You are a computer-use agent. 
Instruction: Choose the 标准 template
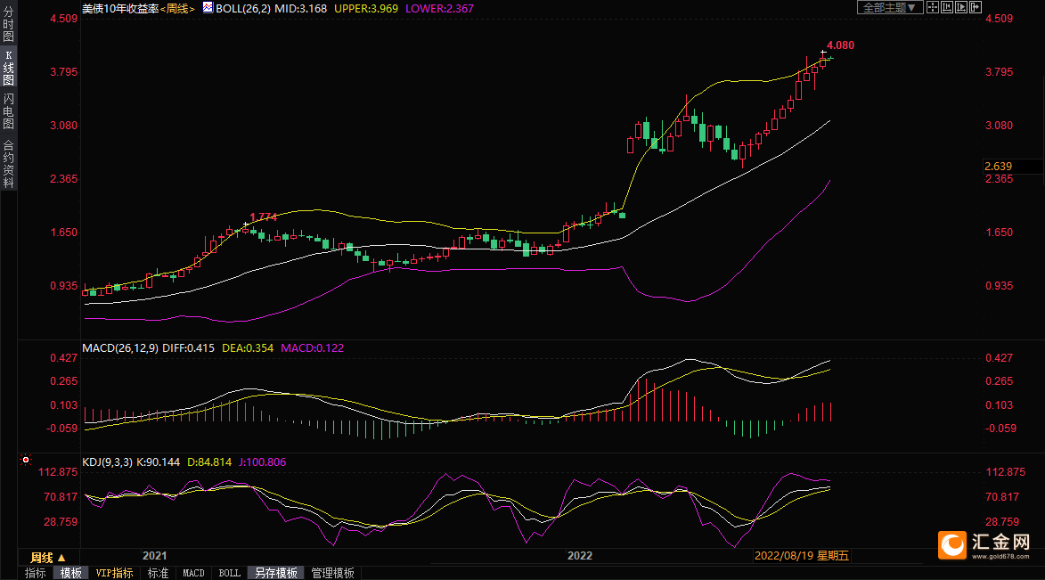pos(158,573)
